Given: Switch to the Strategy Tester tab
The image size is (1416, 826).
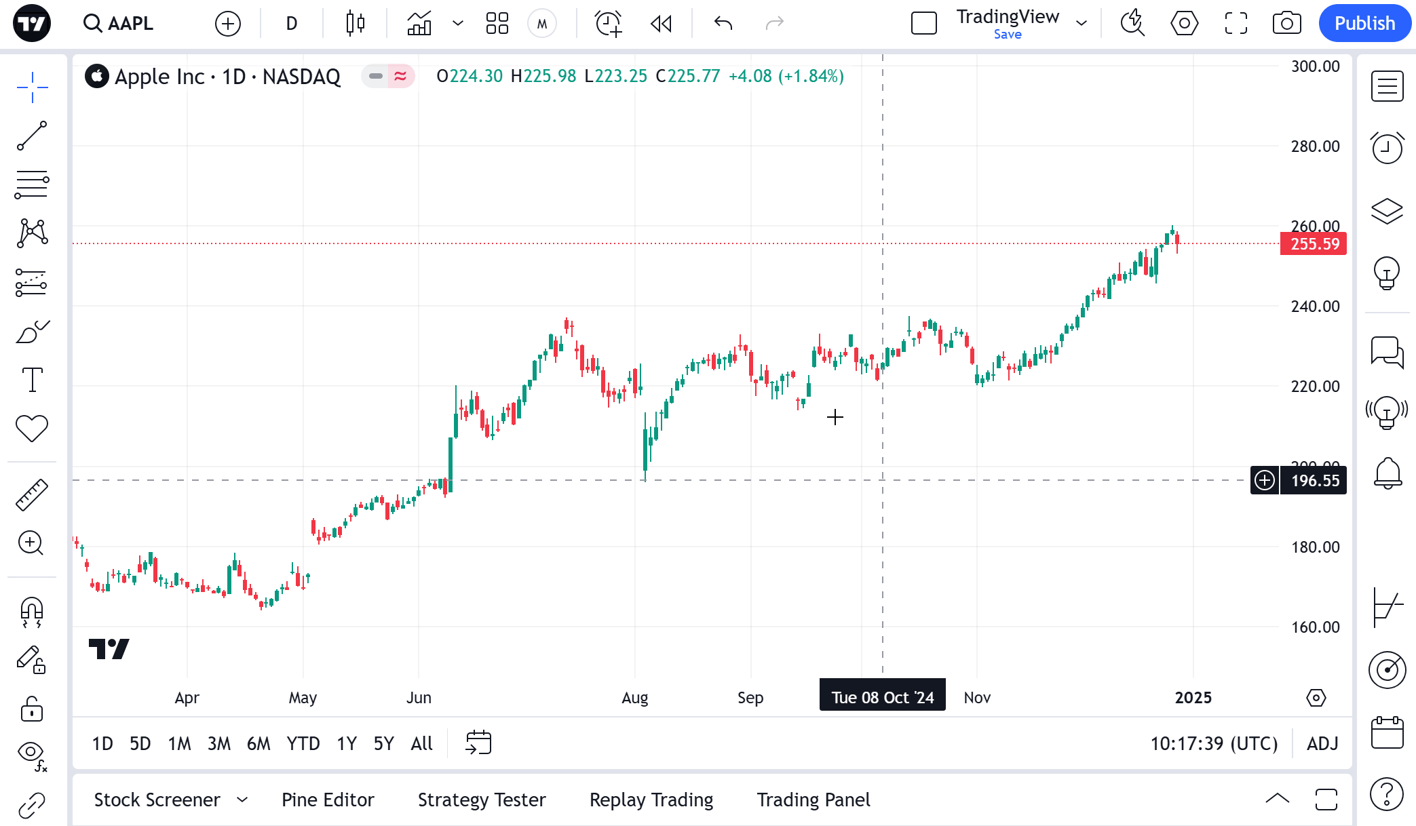Looking at the screenshot, I should pos(482,800).
